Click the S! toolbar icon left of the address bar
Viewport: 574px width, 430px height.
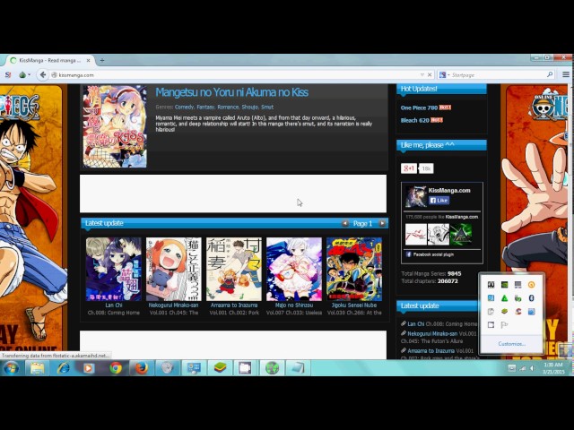point(8,75)
